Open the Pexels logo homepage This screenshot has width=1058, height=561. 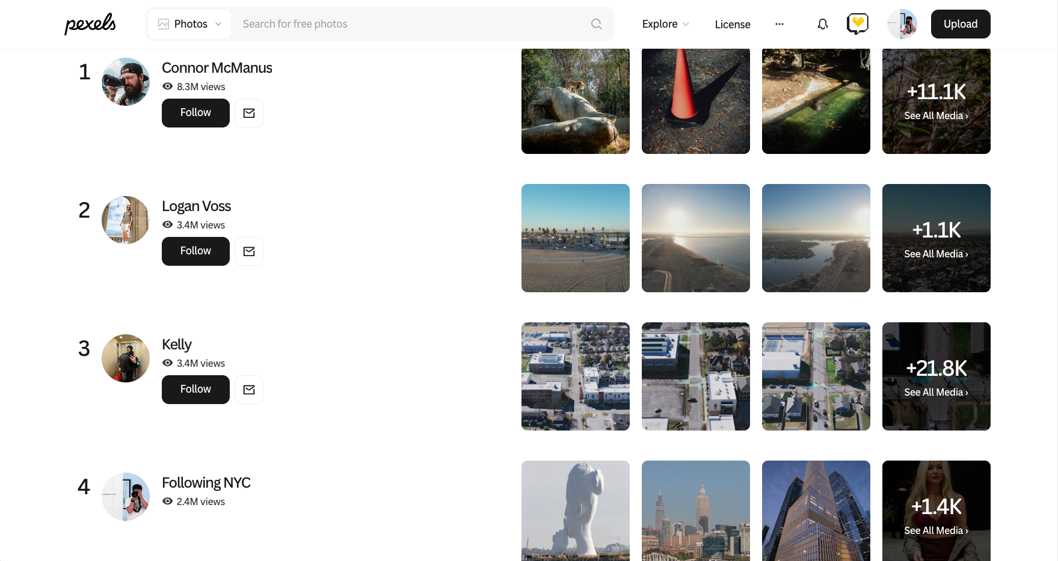point(90,24)
